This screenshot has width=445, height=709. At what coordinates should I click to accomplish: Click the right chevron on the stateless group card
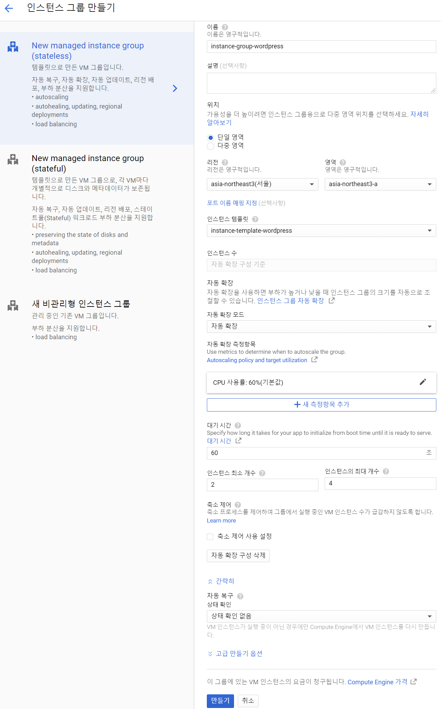[175, 88]
